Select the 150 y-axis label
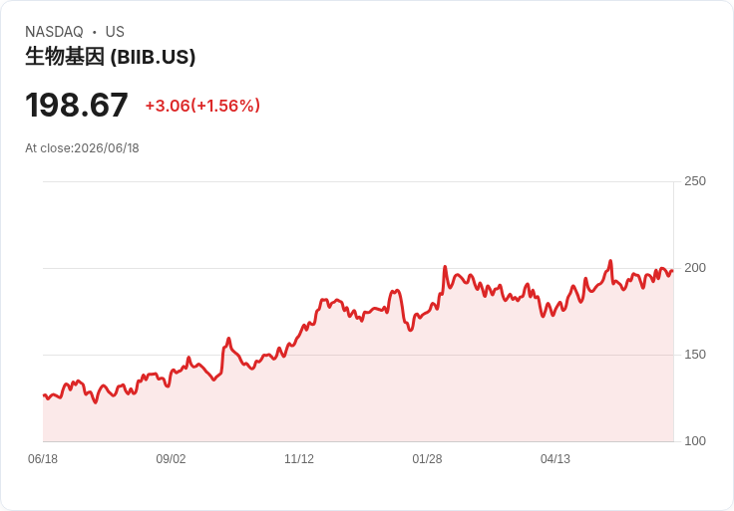Screen dimensions: 734x511 tap(695, 355)
